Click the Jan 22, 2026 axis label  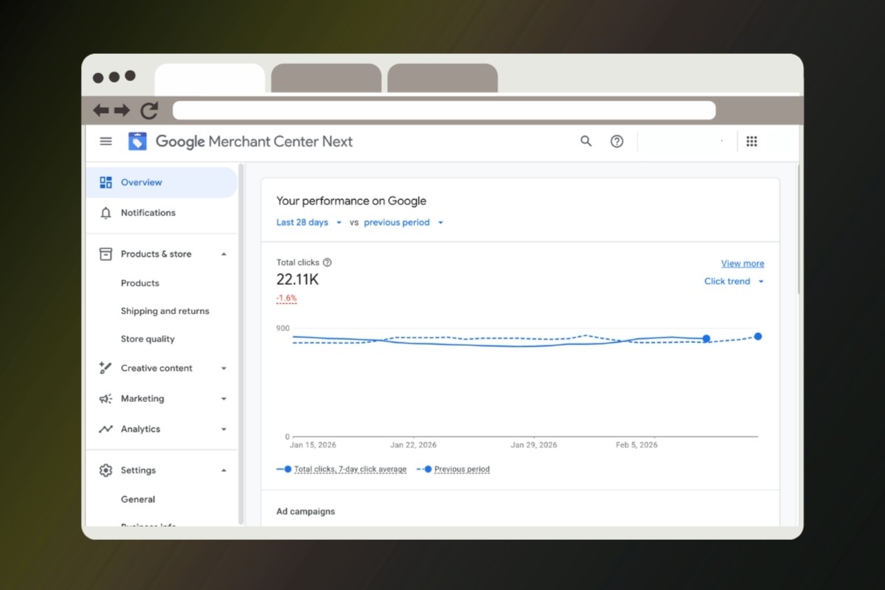tap(414, 445)
